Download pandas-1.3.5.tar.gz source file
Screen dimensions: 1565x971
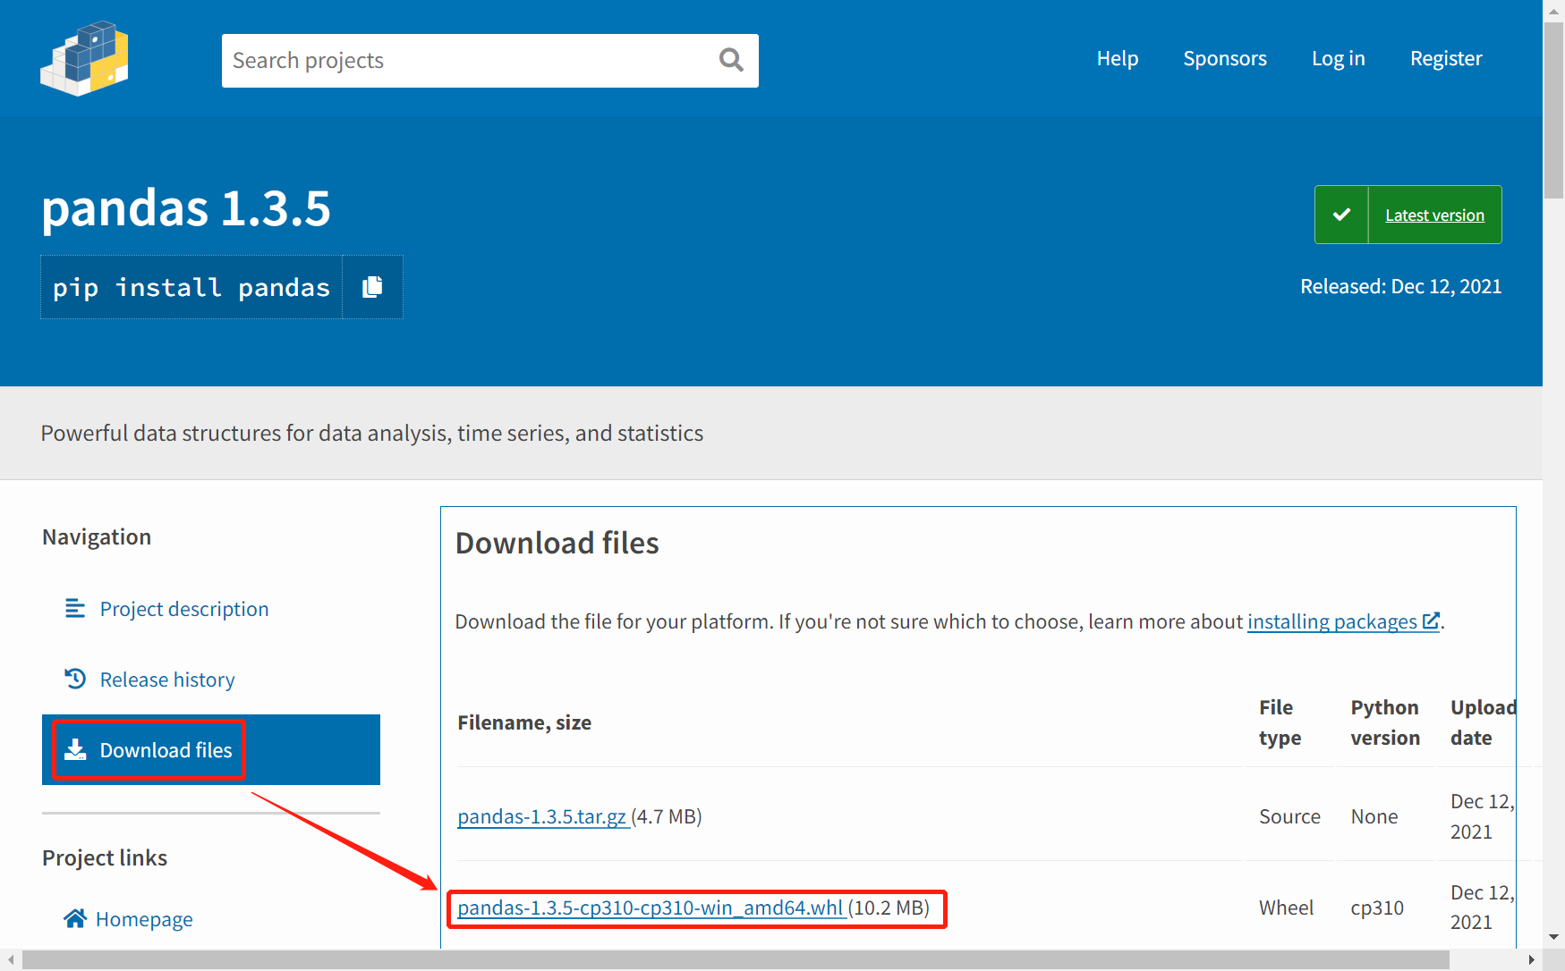click(542, 816)
